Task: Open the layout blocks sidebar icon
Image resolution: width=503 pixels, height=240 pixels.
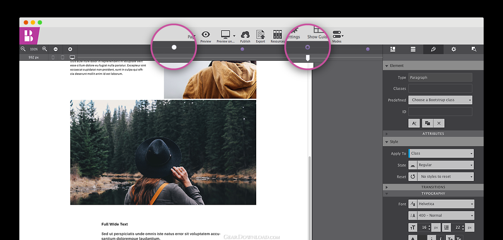Action: (x=393, y=49)
